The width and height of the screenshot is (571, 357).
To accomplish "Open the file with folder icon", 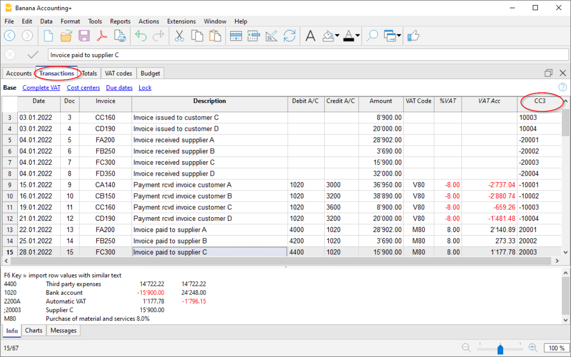I will coord(66,36).
